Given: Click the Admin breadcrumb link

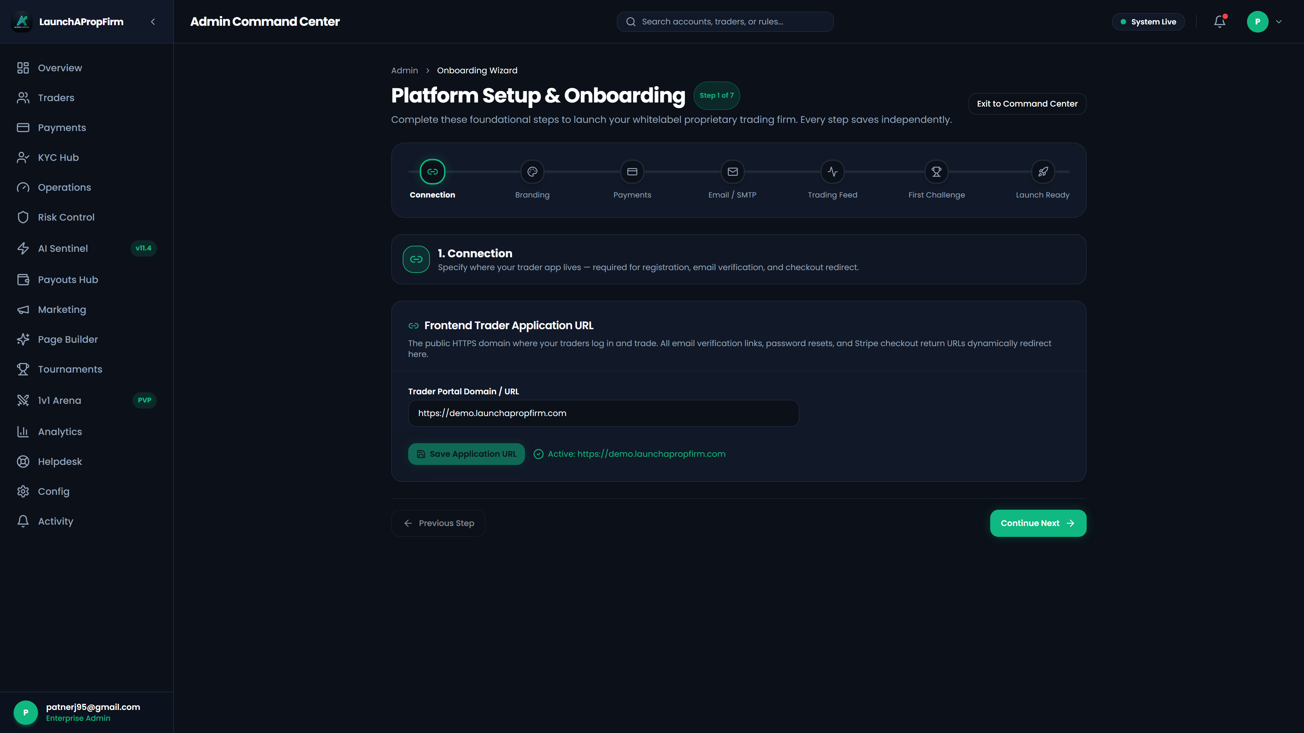Looking at the screenshot, I should [404, 70].
